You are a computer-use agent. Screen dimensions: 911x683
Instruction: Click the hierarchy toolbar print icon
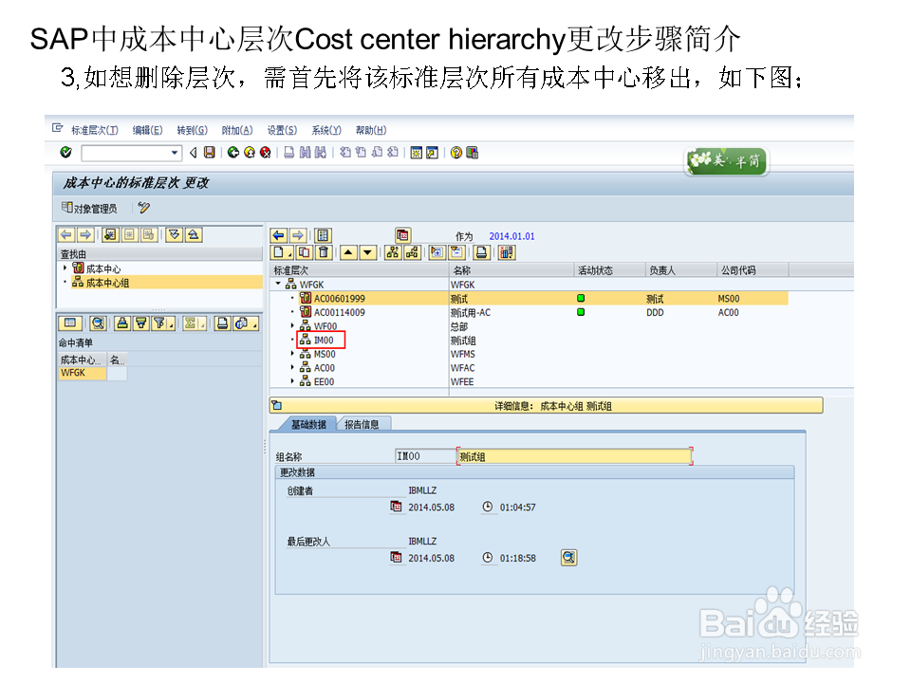481,252
